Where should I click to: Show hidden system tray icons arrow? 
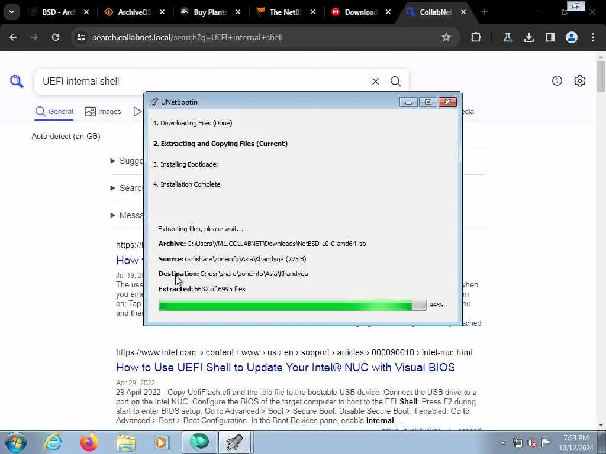503,443
